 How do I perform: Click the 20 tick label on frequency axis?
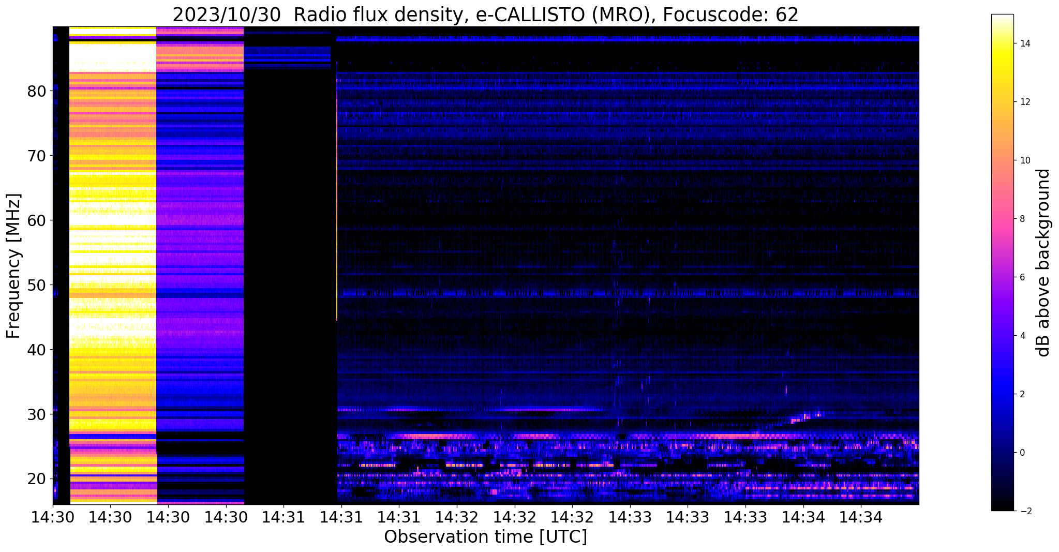point(37,480)
